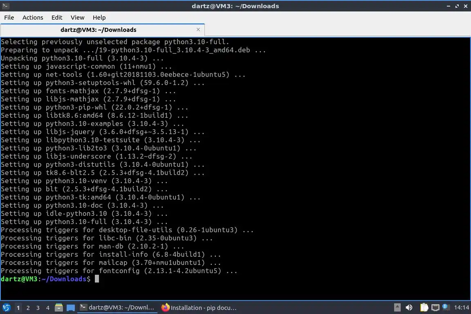Click 'Setting up blt (2.5.3+dfsg-4.1build2)' line

point(84,189)
